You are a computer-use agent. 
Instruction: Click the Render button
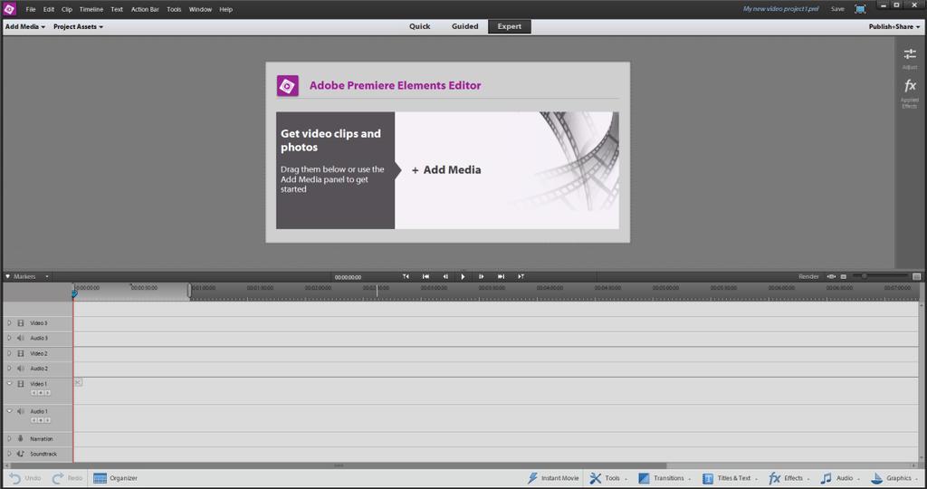tap(808, 276)
